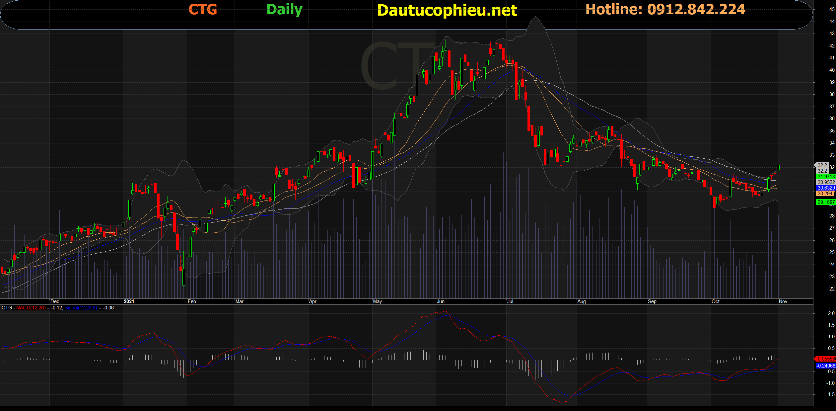This screenshot has width=836, height=411.
Task: Click the blue Signal(12,26,9) indicator label
Action: point(81,308)
